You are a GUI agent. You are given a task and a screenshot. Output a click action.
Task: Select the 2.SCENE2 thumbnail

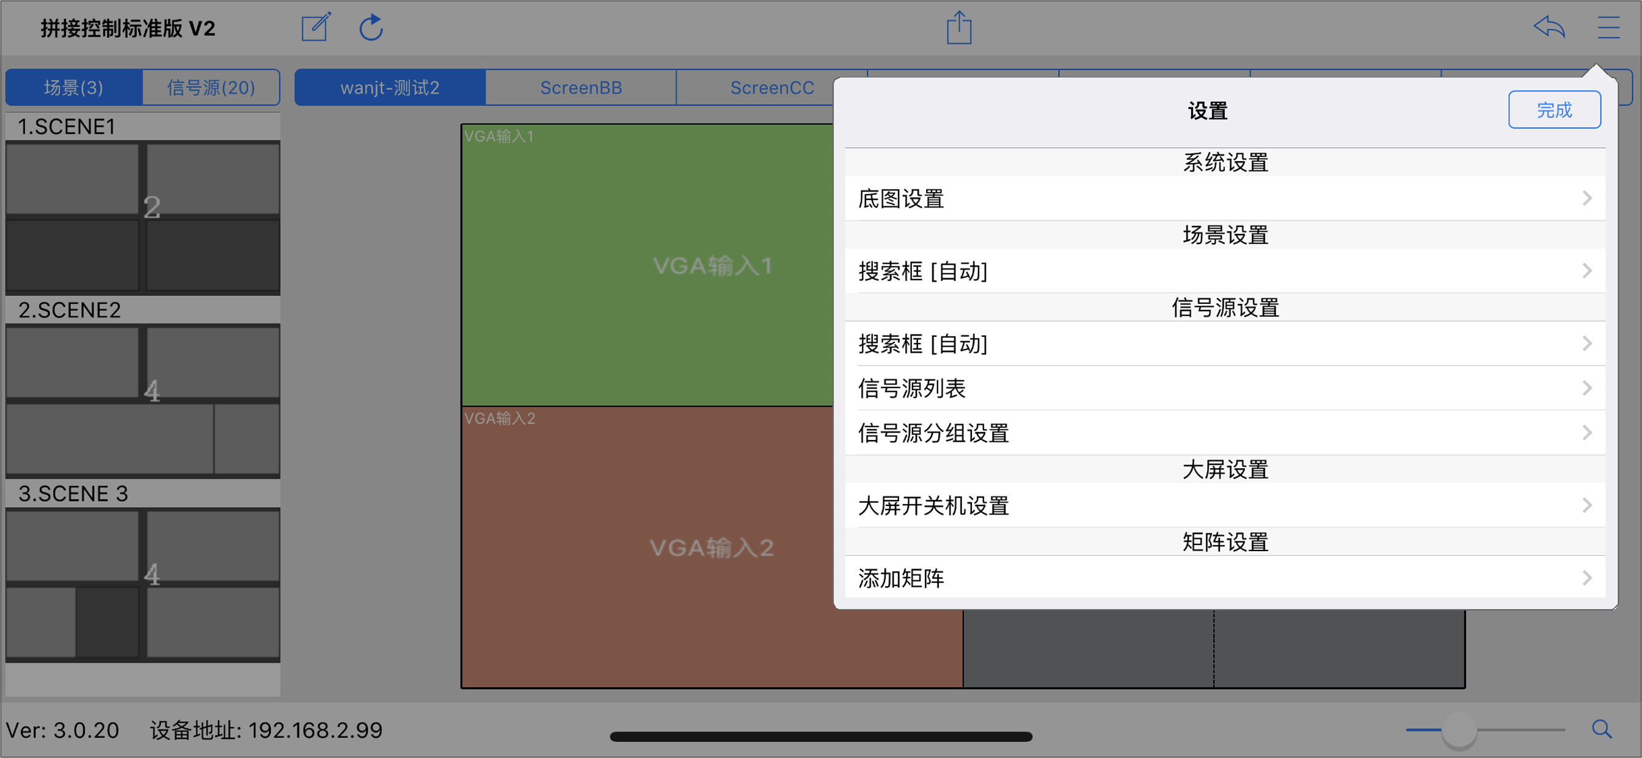pos(143,402)
